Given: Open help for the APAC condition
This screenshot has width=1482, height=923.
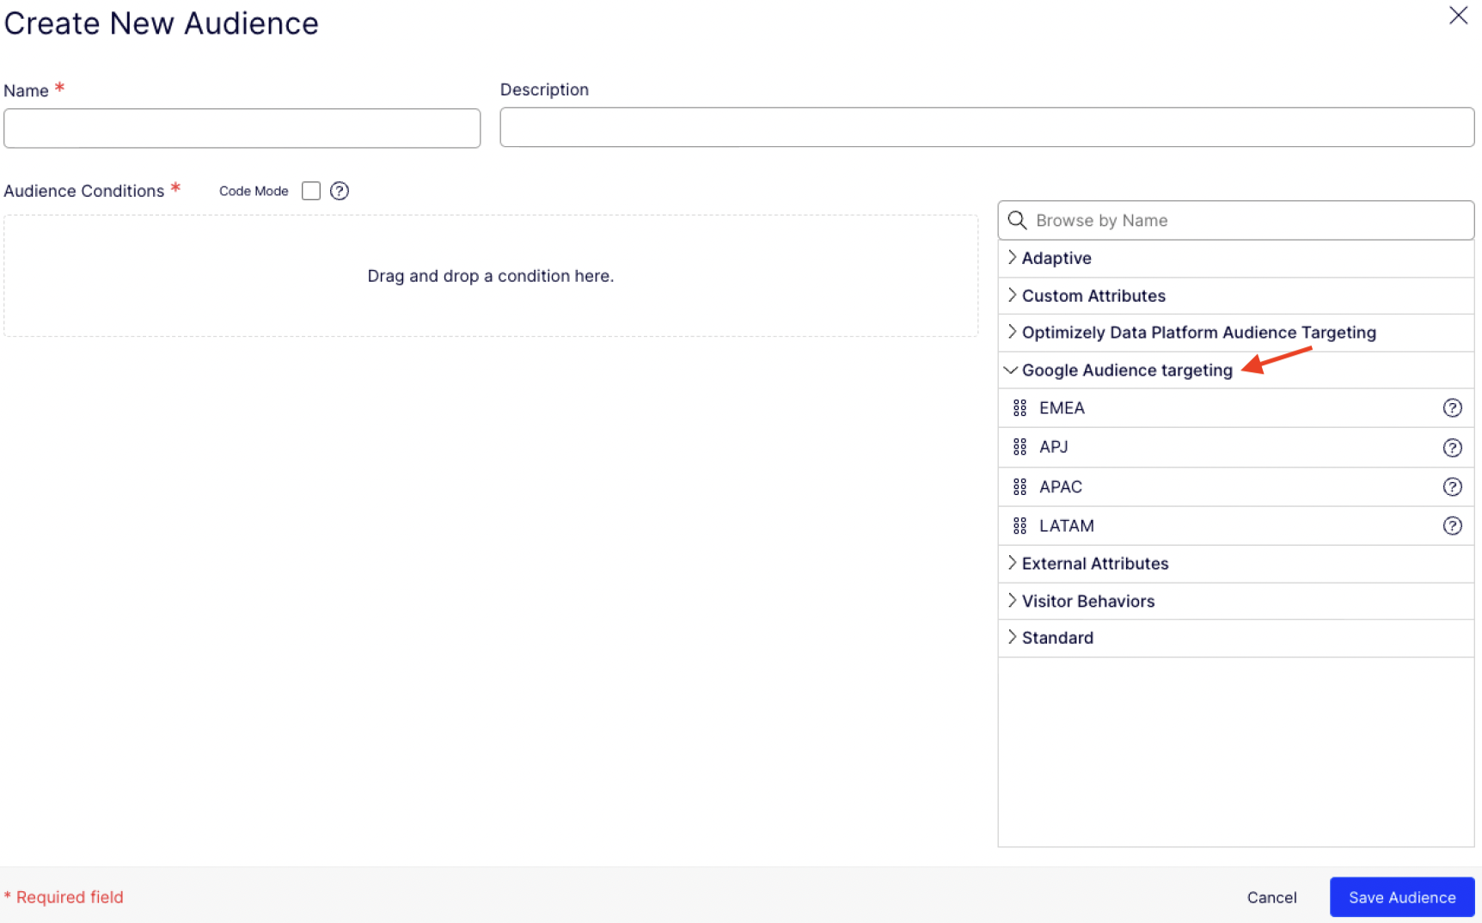Looking at the screenshot, I should click(x=1452, y=487).
